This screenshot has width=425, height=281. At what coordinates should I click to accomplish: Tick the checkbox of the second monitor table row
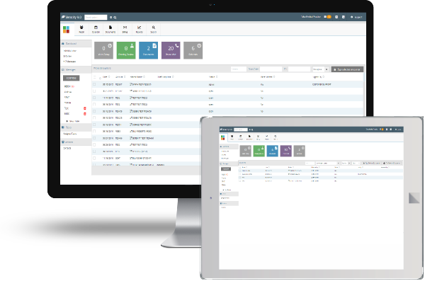click(94, 91)
